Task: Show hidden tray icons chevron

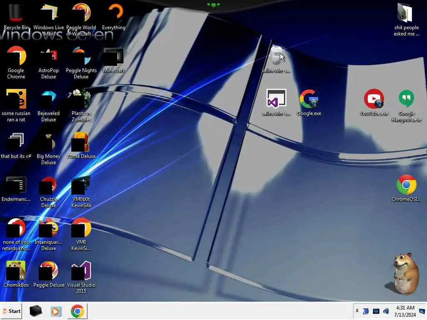Action: click(357, 311)
